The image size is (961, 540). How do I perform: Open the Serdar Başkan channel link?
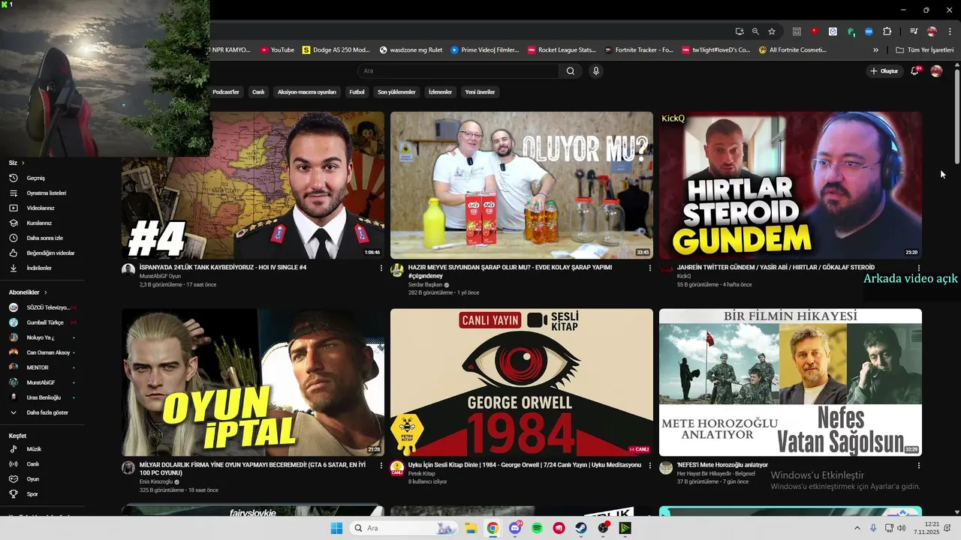coord(424,285)
